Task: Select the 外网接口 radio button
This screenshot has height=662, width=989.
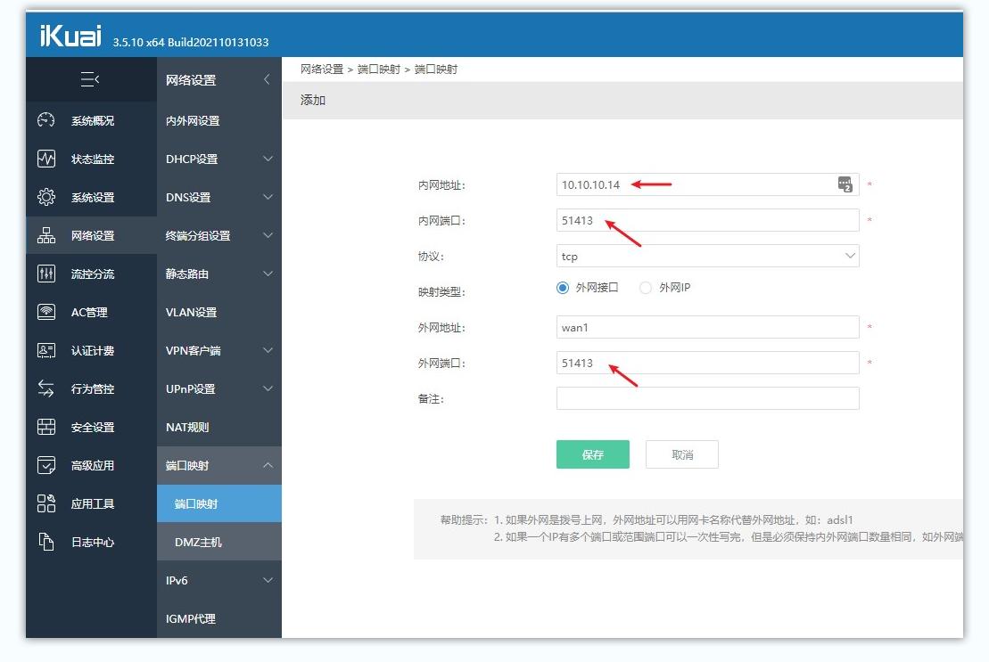Action: point(562,287)
